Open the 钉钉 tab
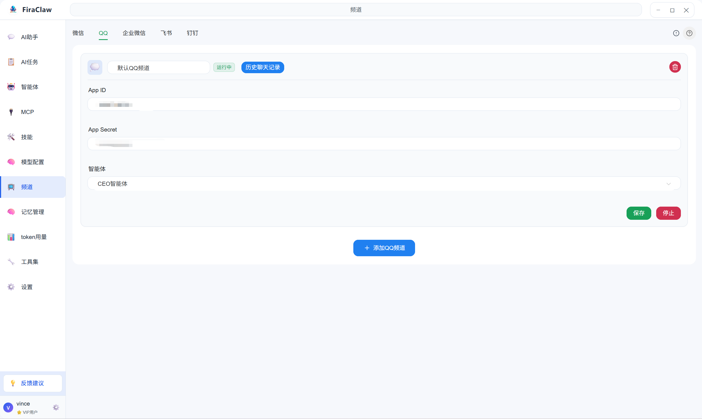The image size is (702, 419). click(x=193, y=33)
